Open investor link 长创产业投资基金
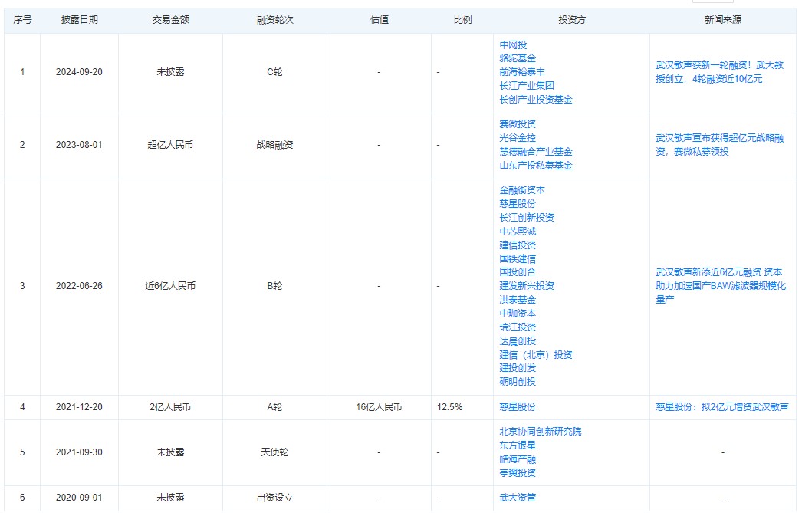Screen dimensions: 802x513 [x=536, y=100]
